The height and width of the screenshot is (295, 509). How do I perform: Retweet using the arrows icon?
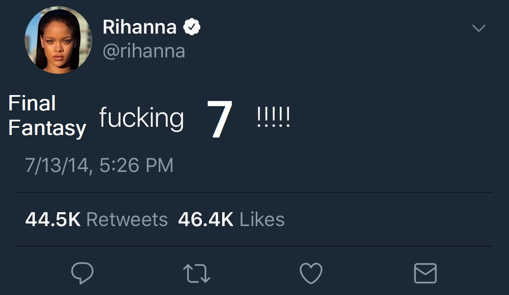196,273
